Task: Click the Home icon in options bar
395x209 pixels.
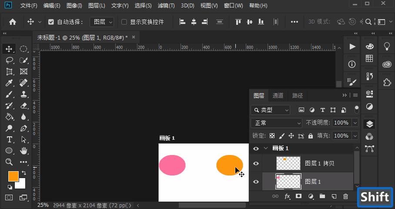Action: click(13, 22)
